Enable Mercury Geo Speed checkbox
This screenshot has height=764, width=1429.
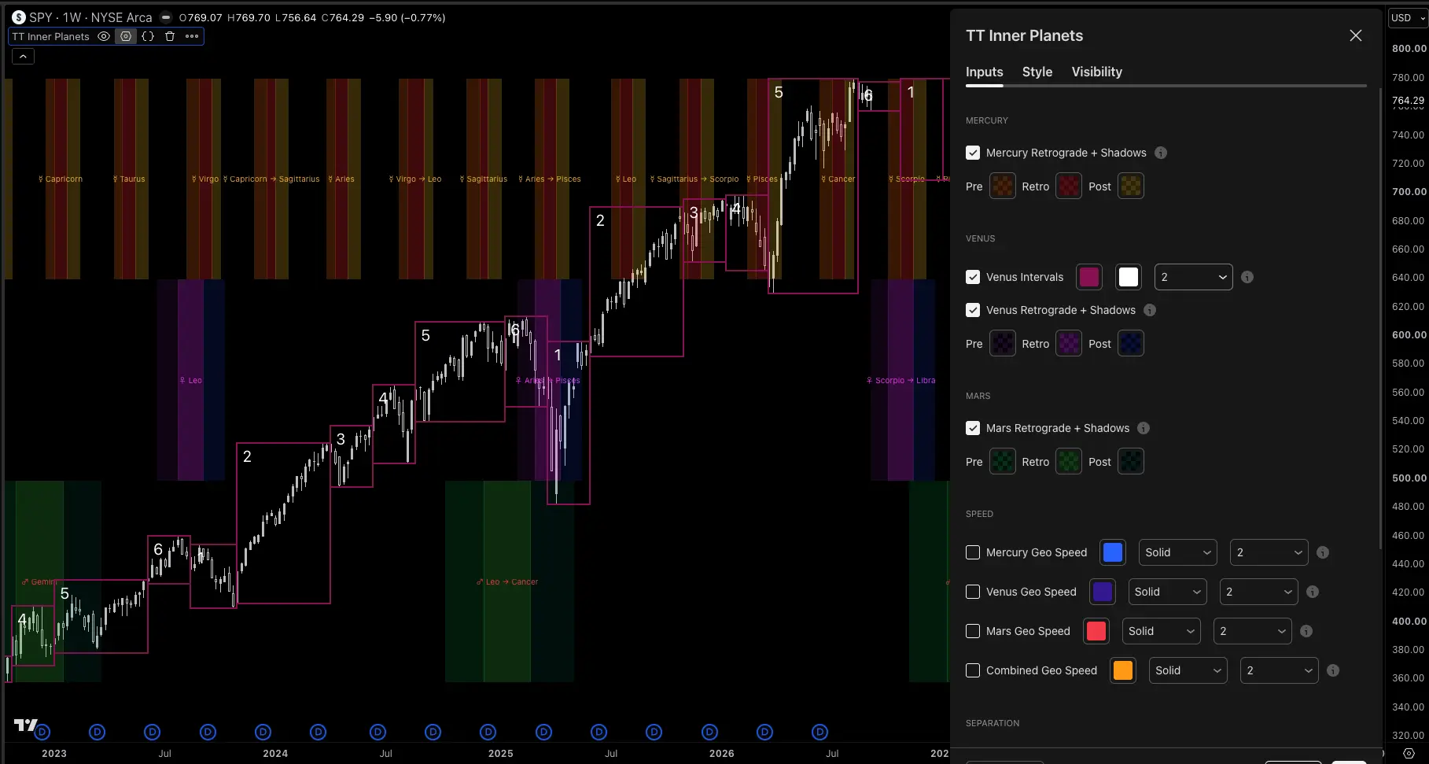coord(973,552)
